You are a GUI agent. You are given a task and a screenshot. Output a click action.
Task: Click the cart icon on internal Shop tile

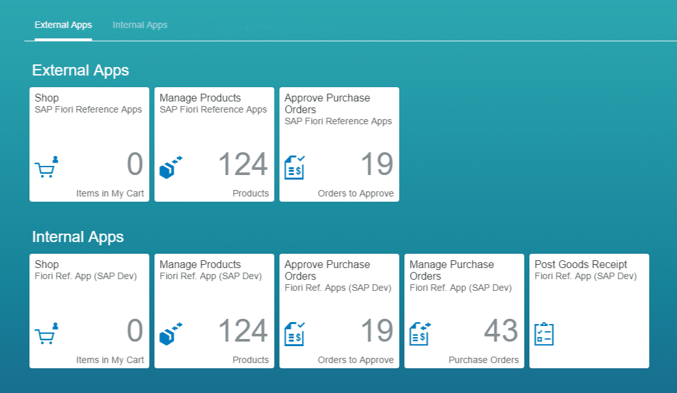(x=46, y=334)
